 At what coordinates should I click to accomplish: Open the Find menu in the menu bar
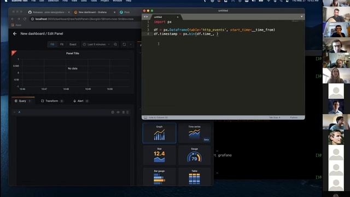click(65, 1)
